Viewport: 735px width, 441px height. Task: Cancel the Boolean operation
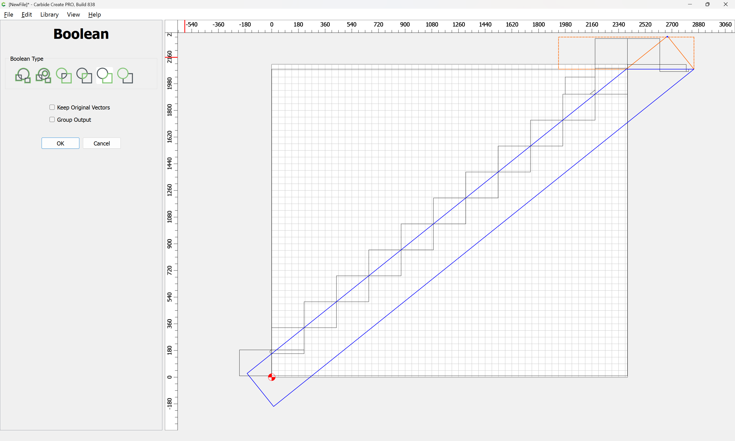point(102,143)
